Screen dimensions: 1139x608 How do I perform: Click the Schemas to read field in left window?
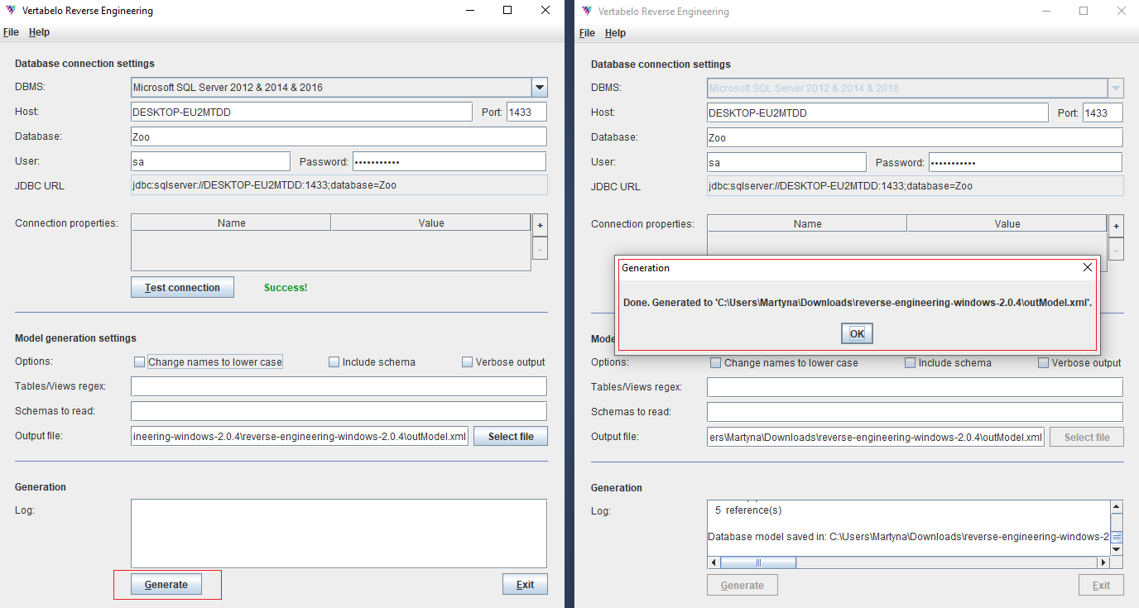339,411
